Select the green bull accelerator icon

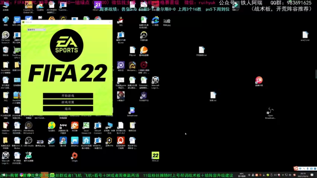click(29, 156)
